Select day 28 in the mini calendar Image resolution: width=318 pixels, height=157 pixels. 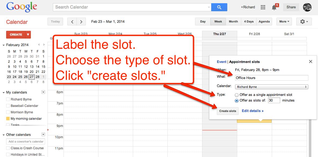pos(38,77)
